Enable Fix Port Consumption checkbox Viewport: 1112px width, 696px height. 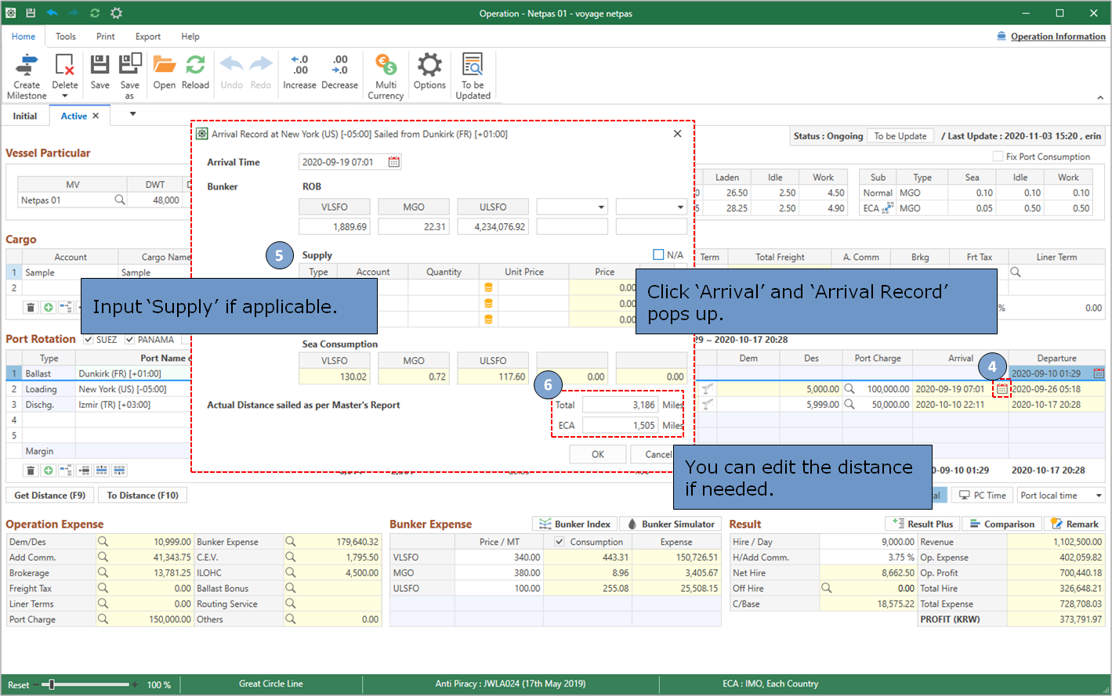(x=998, y=157)
